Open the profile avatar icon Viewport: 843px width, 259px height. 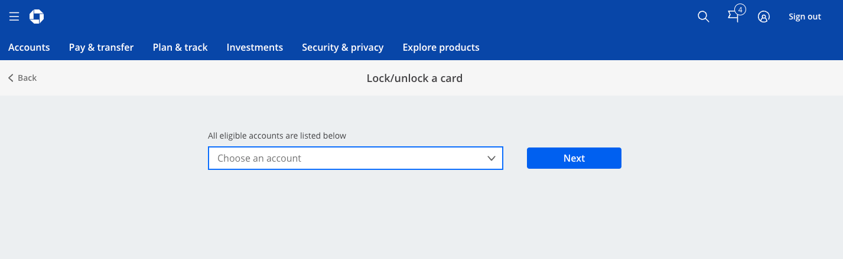tap(763, 17)
